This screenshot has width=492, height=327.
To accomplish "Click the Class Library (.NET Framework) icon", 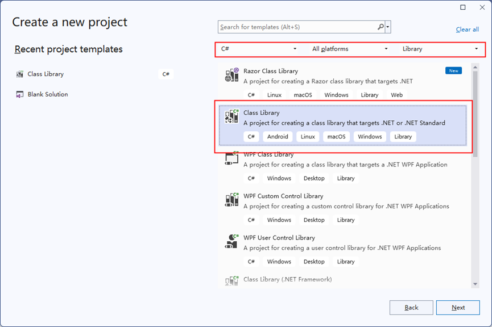I will click(x=232, y=280).
